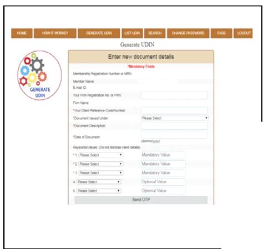Open Document Issued Under dropdown
The height and width of the screenshot is (249, 263).
175,118
